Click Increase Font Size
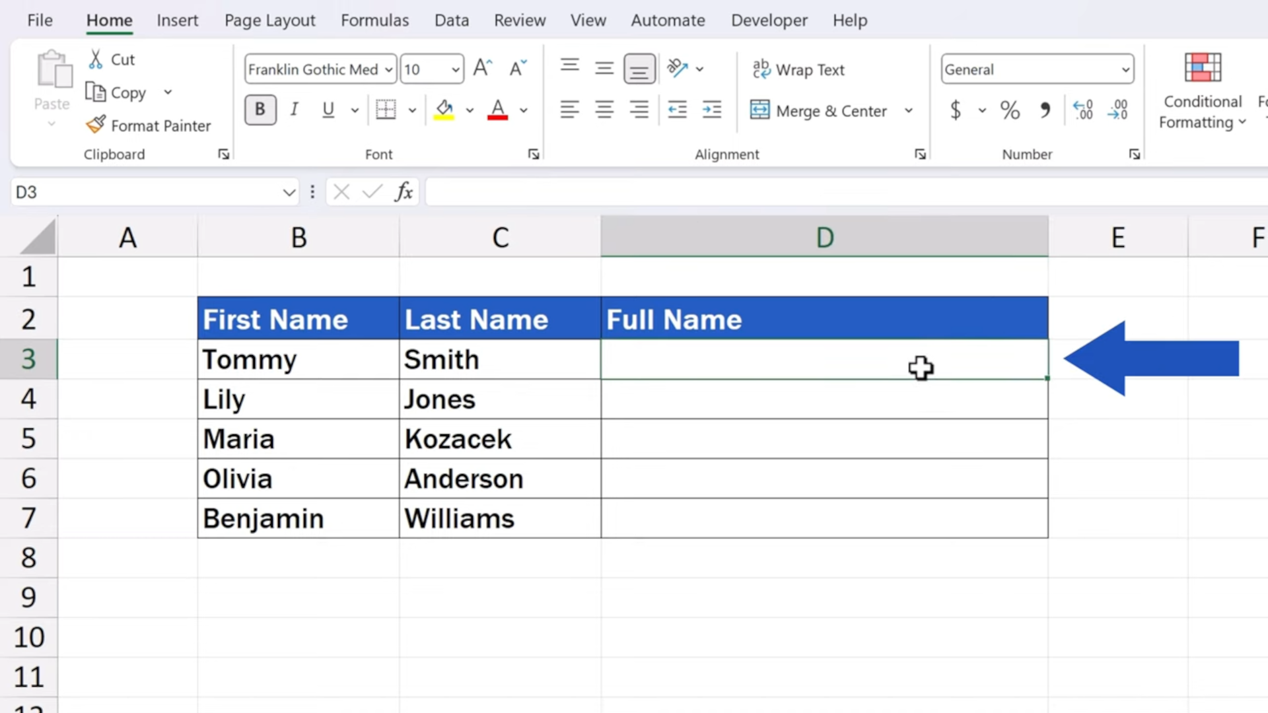This screenshot has width=1268, height=713. [x=483, y=67]
